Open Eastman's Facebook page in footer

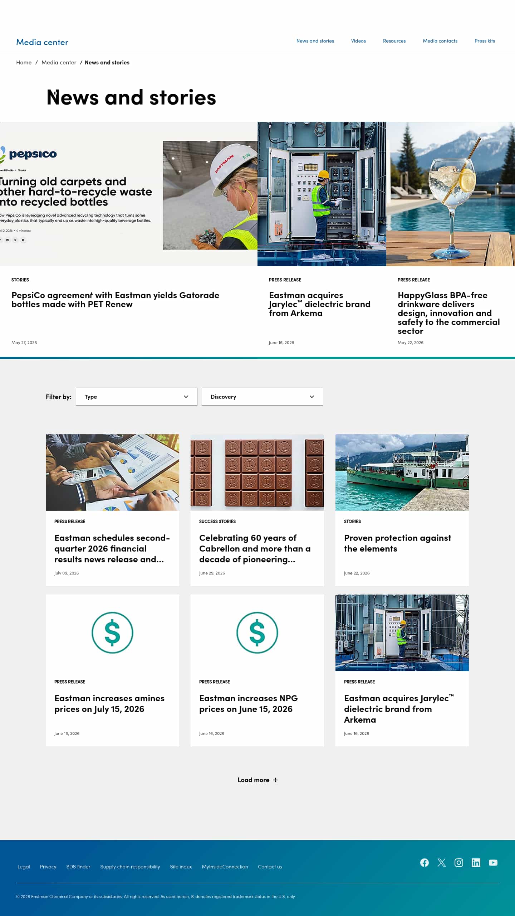pyautogui.click(x=425, y=863)
